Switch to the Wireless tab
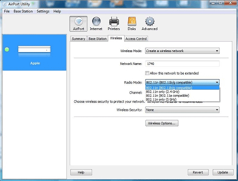Image resolution: width=238 pixels, height=181 pixels. (x=116, y=38)
